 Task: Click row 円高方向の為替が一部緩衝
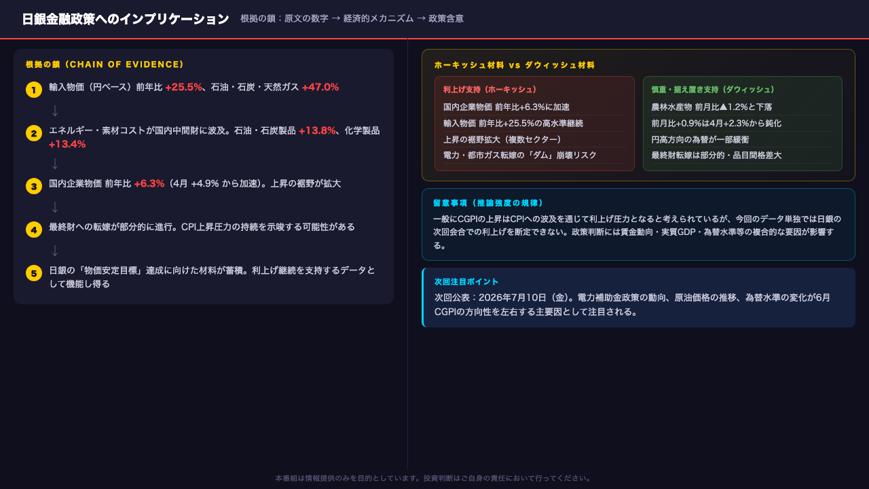point(742,139)
